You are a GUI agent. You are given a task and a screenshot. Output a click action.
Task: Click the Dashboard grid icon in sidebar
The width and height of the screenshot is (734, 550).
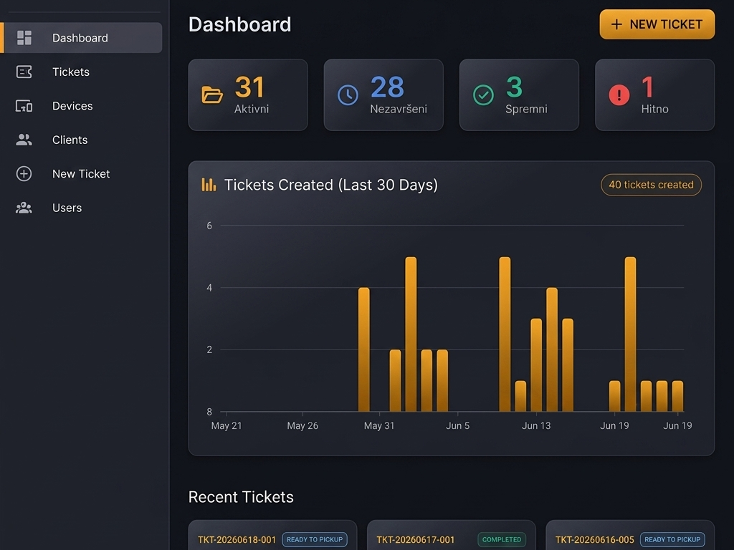[24, 38]
